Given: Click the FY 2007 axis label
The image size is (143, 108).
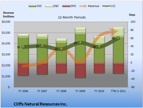Looking at the screenshot, I should coord(42,91).
